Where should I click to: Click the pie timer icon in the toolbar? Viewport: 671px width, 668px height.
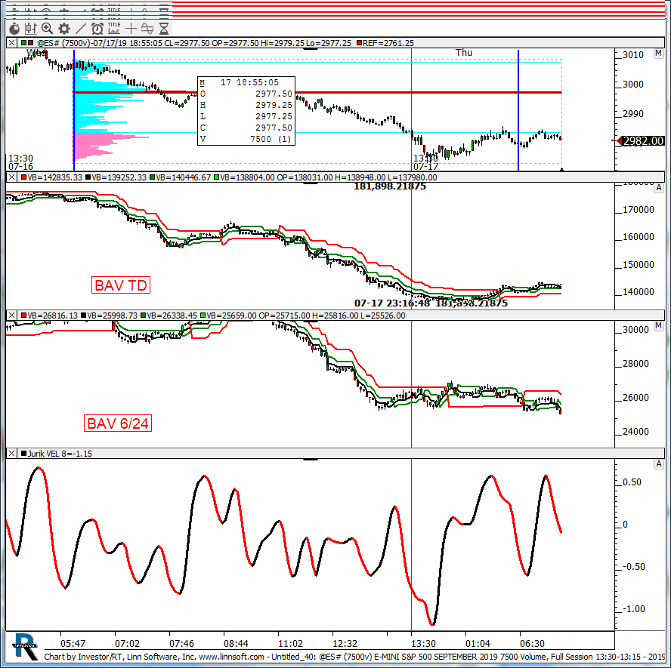coord(14,29)
